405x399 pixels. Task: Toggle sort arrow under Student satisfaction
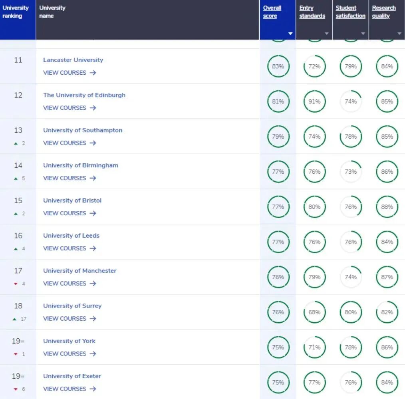pyautogui.click(x=363, y=33)
